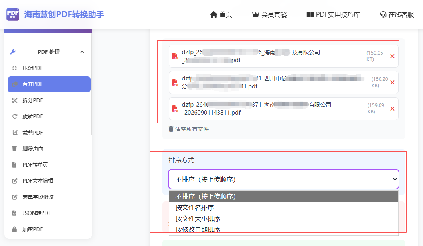Click the sidebar vertical scrollbar

pyautogui.click(x=91, y=84)
